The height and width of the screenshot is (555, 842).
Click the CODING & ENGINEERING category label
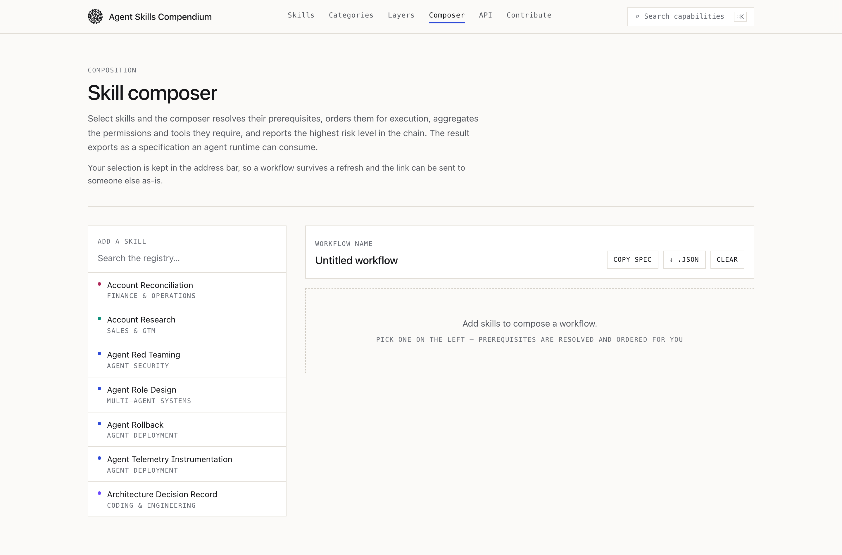pyautogui.click(x=151, y=505)
